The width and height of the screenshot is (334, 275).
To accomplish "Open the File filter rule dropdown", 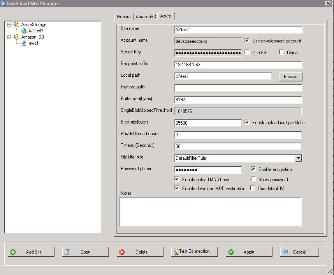I will [299, 158].
